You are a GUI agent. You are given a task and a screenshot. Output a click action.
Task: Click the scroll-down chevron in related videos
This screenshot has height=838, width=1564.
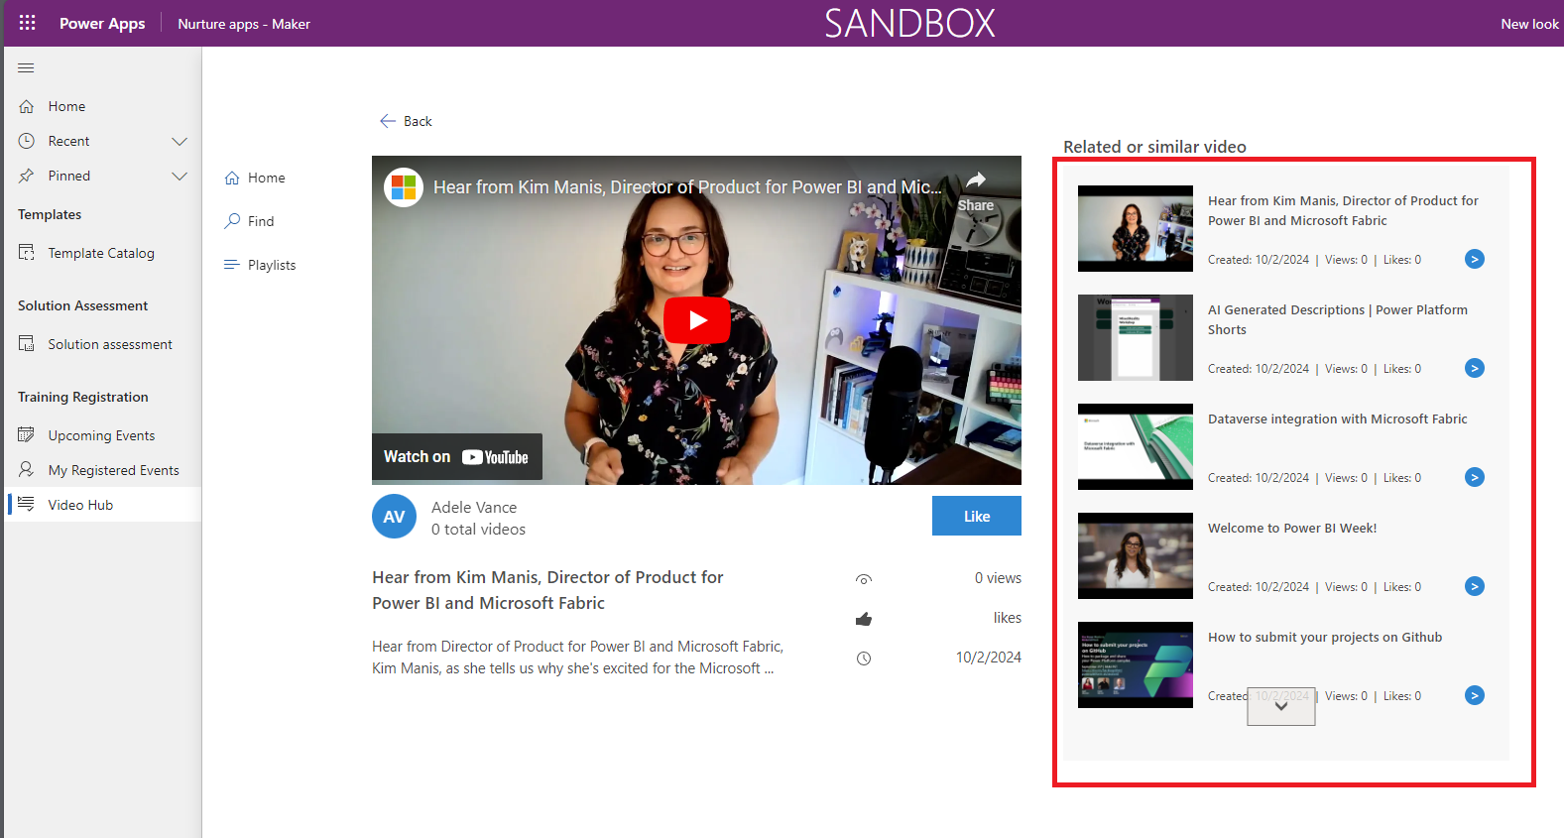pyautogui.click(x=1281, y=706)
